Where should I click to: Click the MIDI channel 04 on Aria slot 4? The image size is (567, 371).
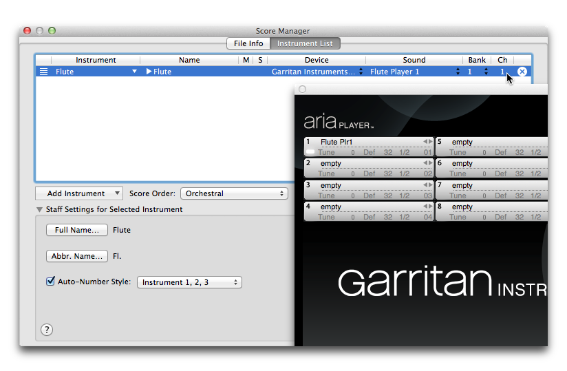pyautogui.click(x=428, y=217)
